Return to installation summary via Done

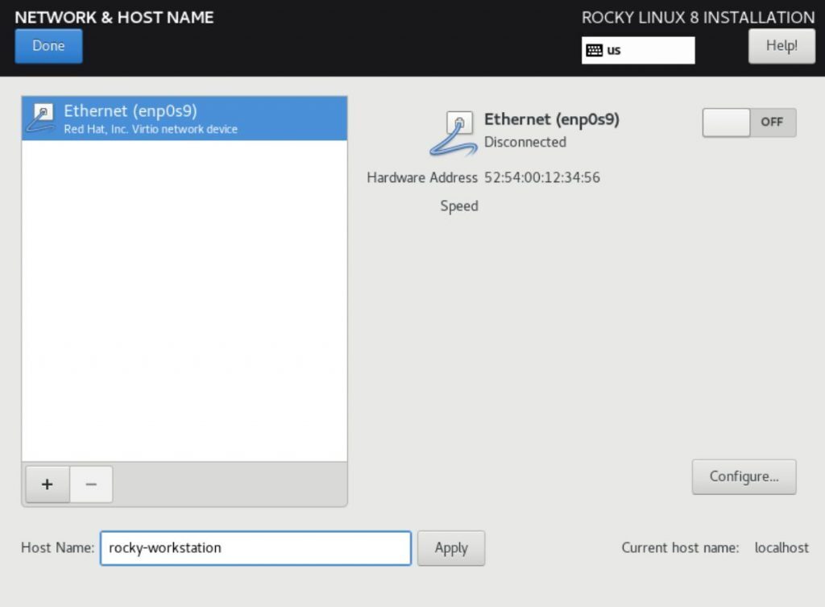(x=48, y=46)
